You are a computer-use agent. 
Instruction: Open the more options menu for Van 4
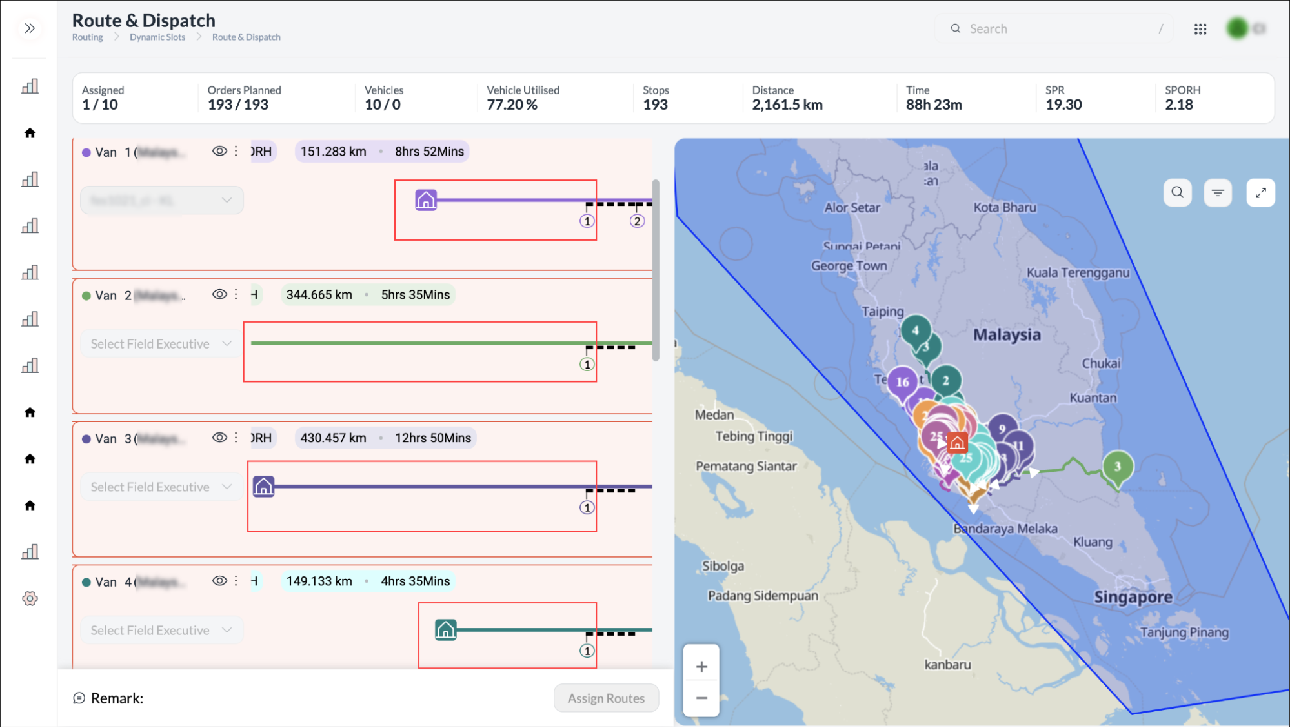tap(236, 581)
